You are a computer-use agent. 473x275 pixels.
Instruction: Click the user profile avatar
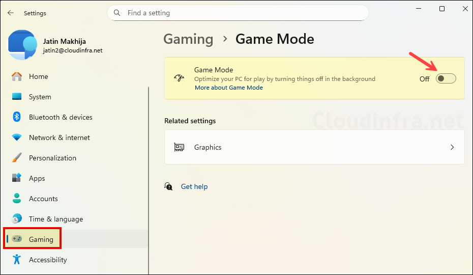coord(22,45)
